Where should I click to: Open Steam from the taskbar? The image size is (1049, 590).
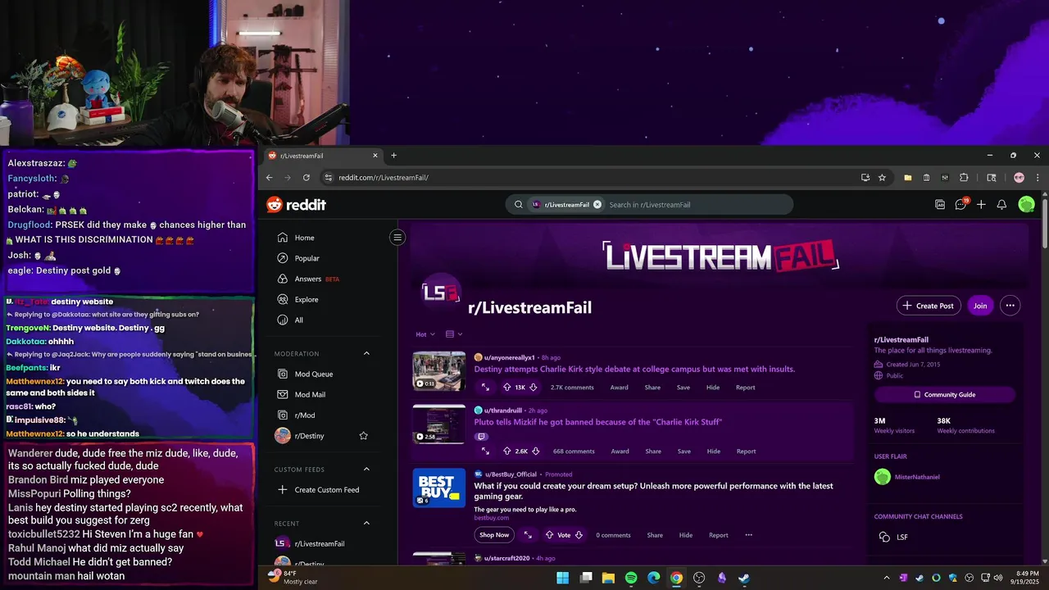[743, 578]
